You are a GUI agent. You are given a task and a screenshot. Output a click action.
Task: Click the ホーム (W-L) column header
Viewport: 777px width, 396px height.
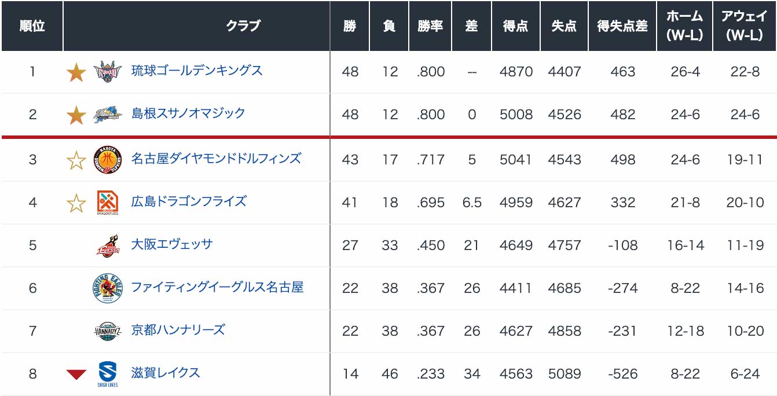685,26
